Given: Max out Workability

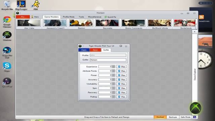Looking at the screenshot, I should point(121,84).
